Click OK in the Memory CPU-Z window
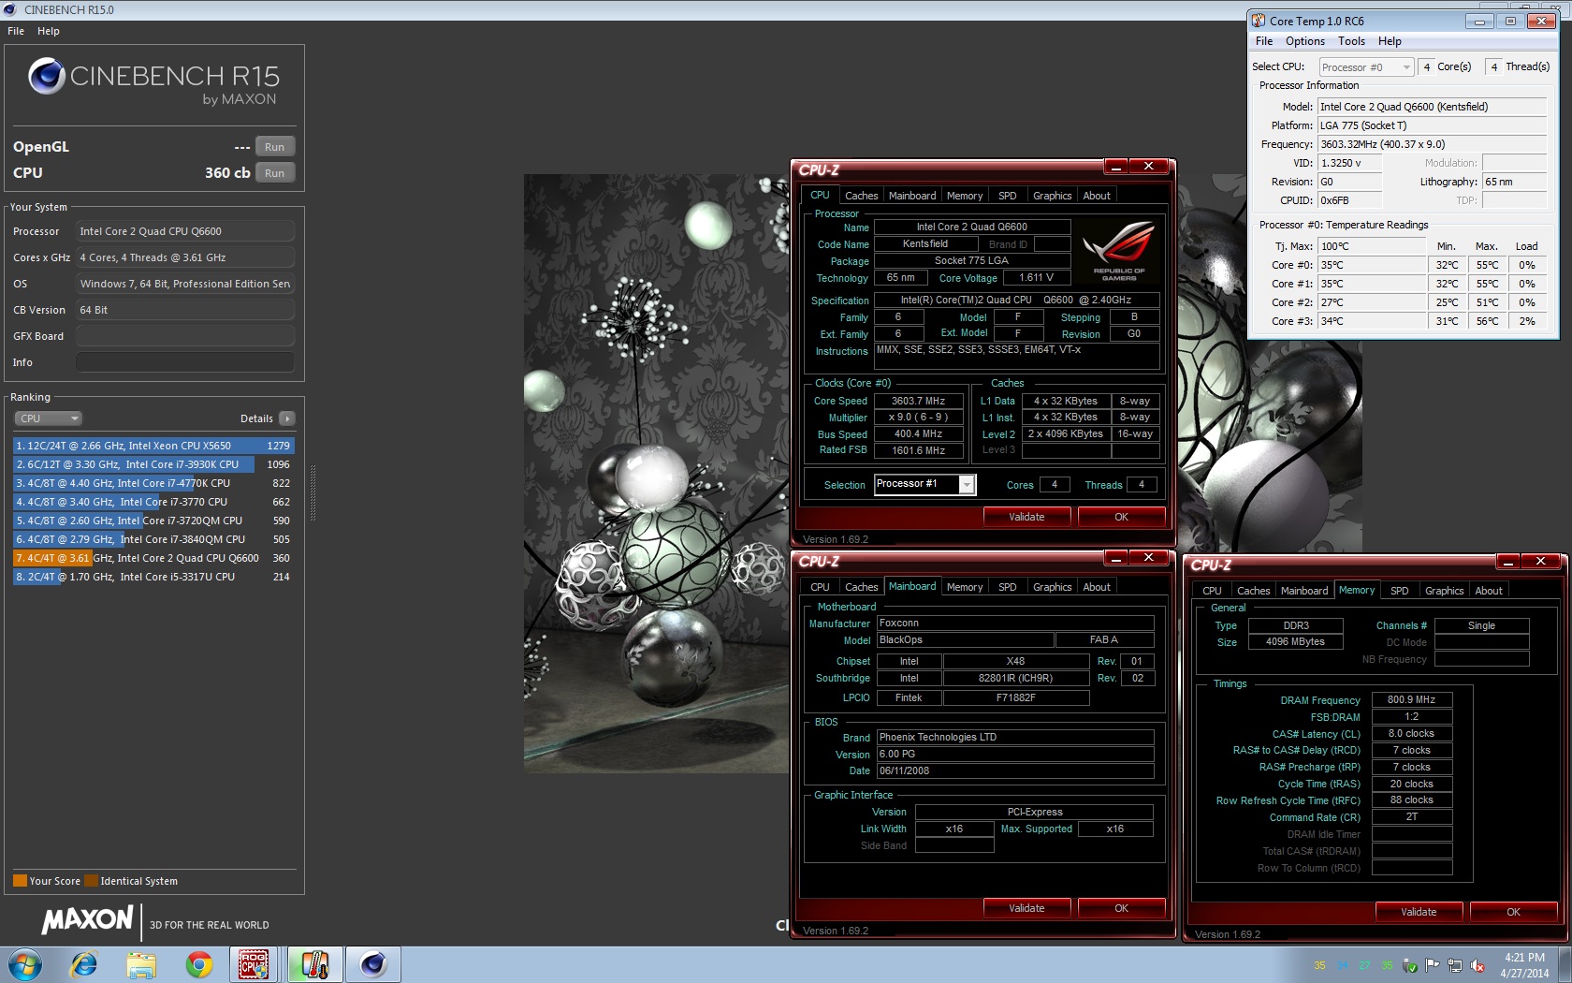 (1513, 912)
